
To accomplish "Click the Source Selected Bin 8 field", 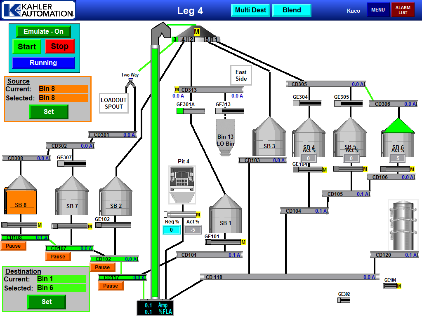I will (x=63, y=98).
